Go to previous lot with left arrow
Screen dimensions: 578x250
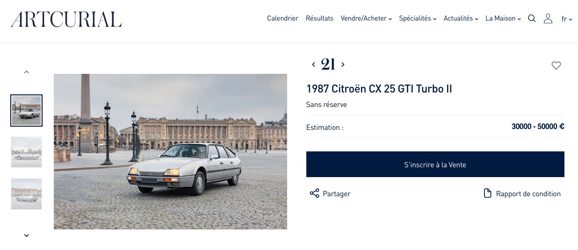click(x=313, y=64)
